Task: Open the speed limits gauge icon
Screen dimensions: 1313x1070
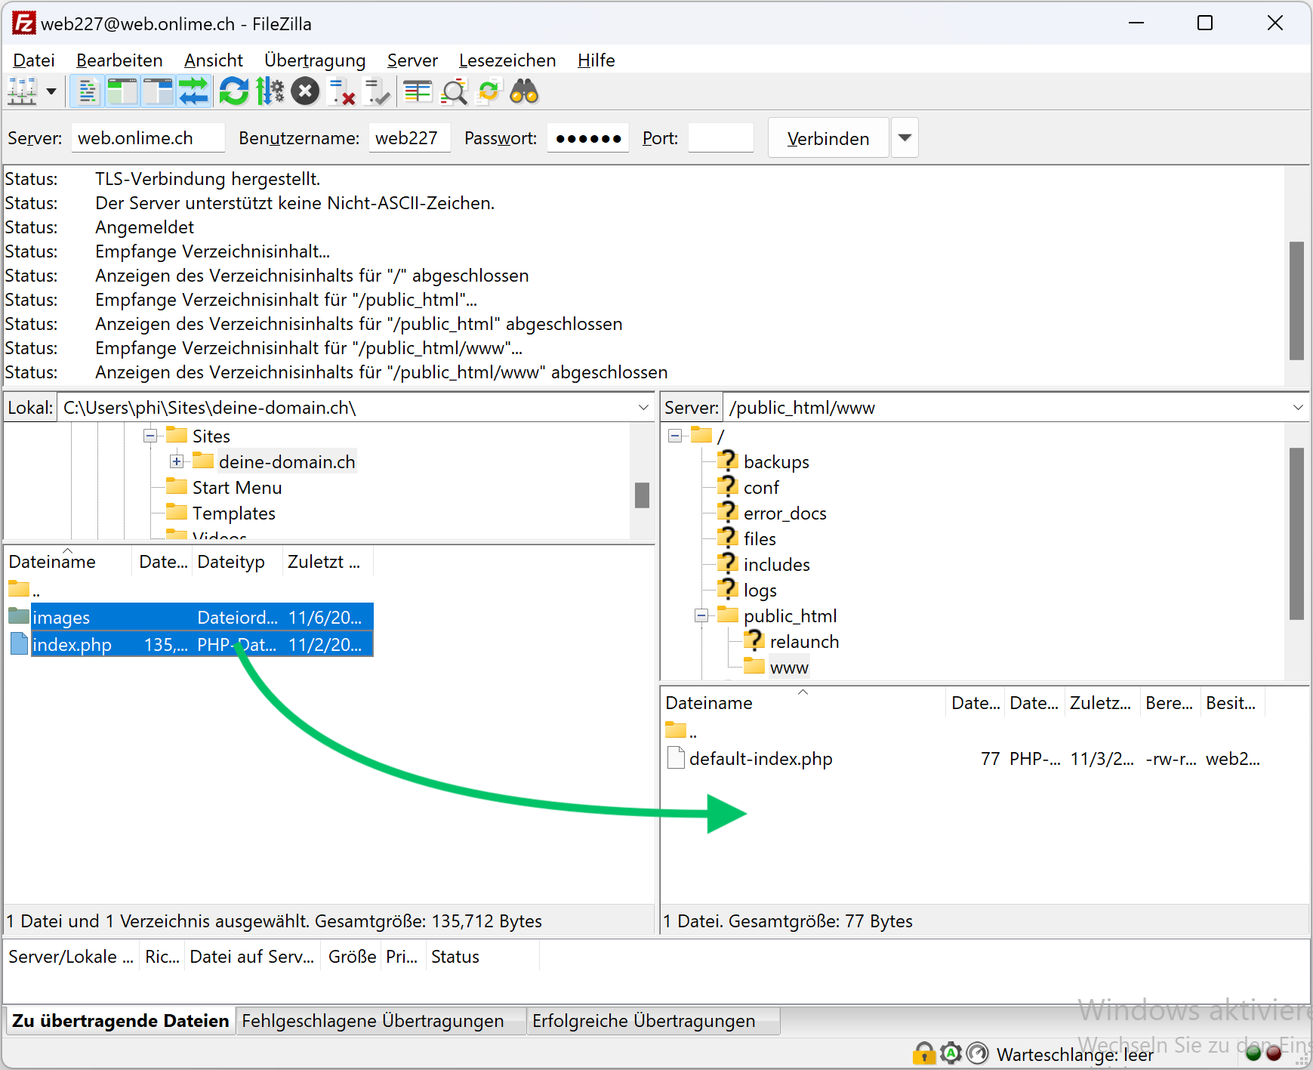Action: (x=978, y=1053)
